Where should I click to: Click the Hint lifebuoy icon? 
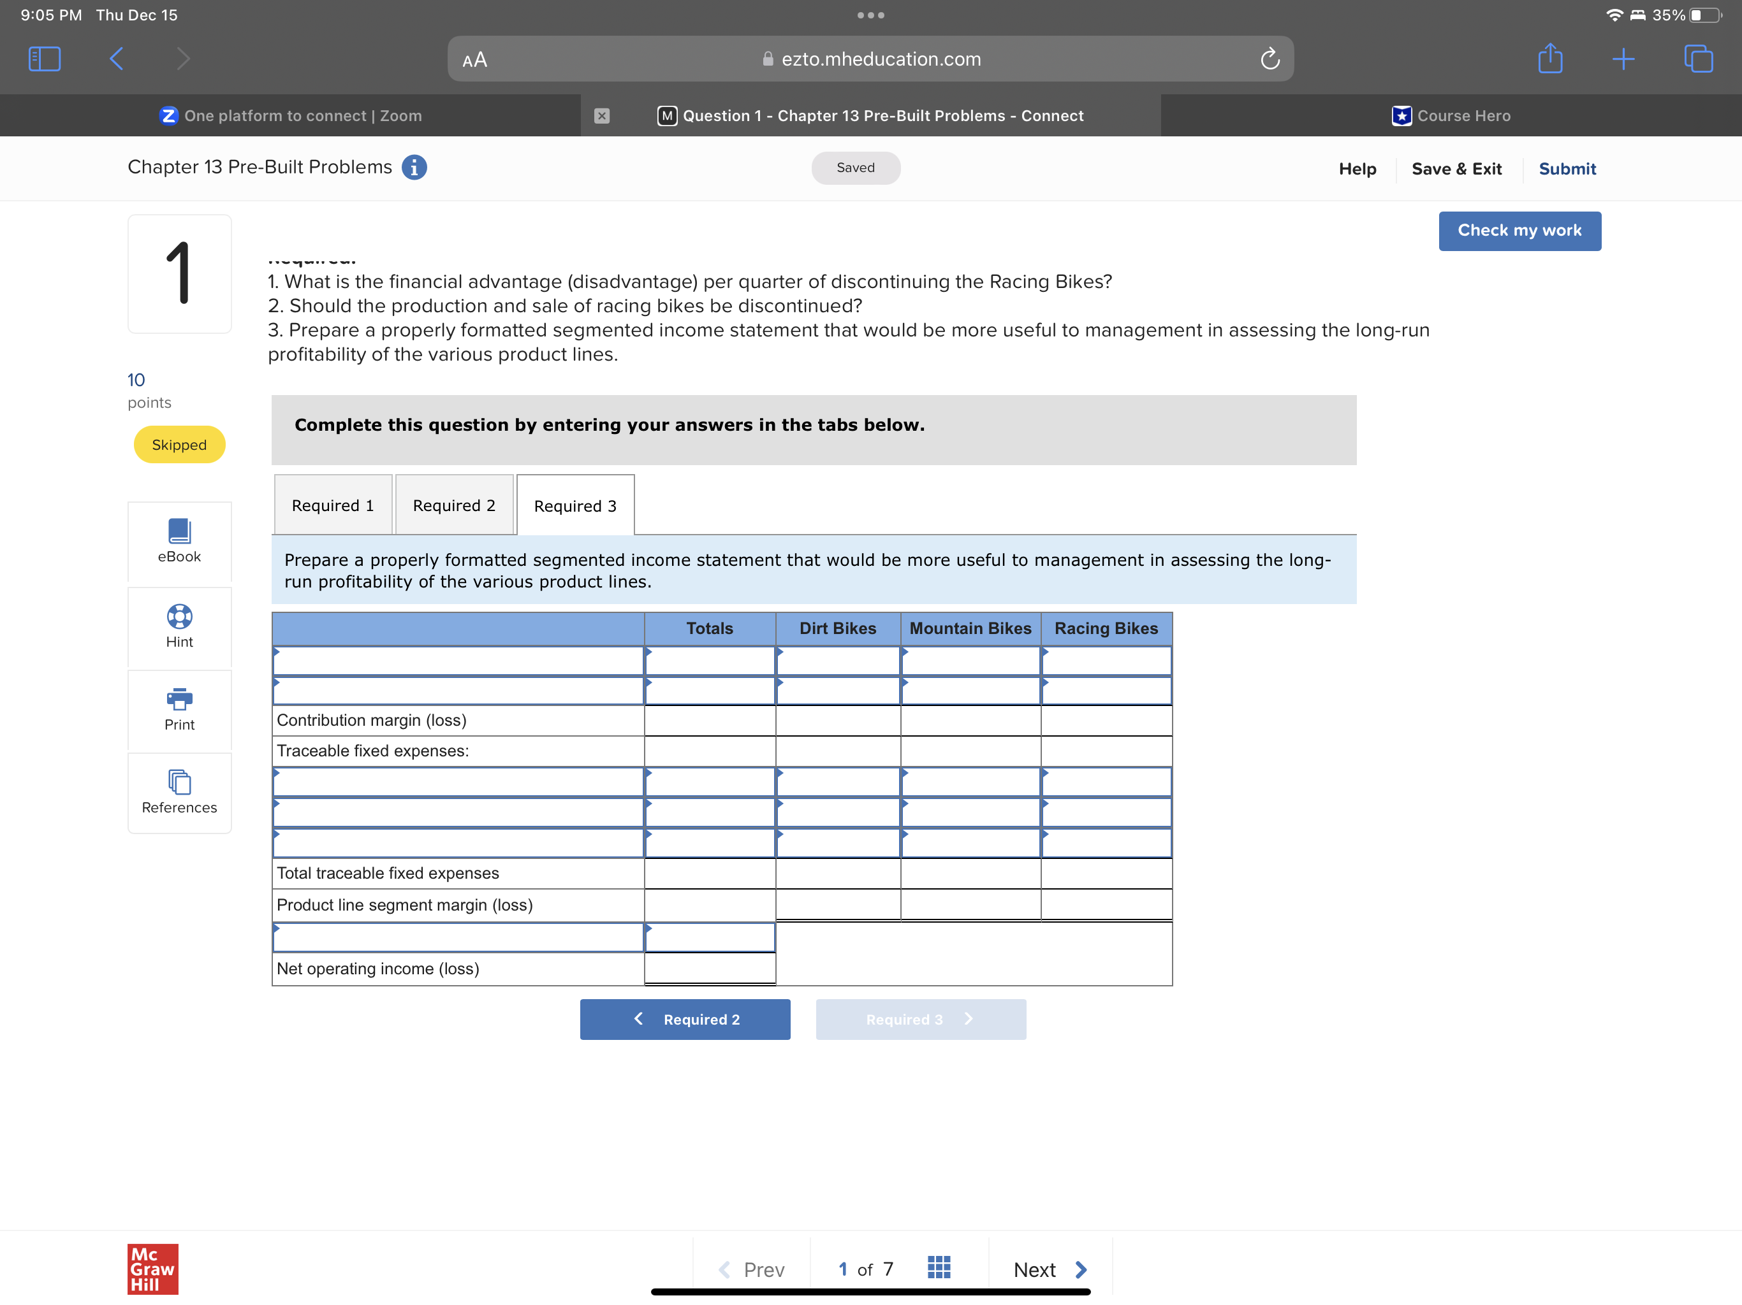click(180, 616)
